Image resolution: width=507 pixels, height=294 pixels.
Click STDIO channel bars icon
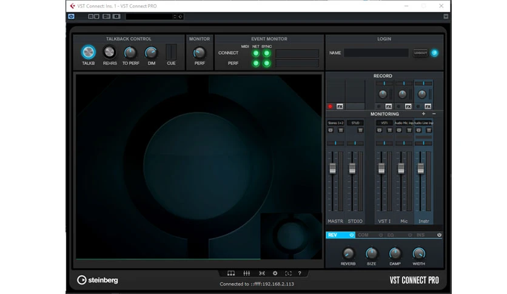360,130
